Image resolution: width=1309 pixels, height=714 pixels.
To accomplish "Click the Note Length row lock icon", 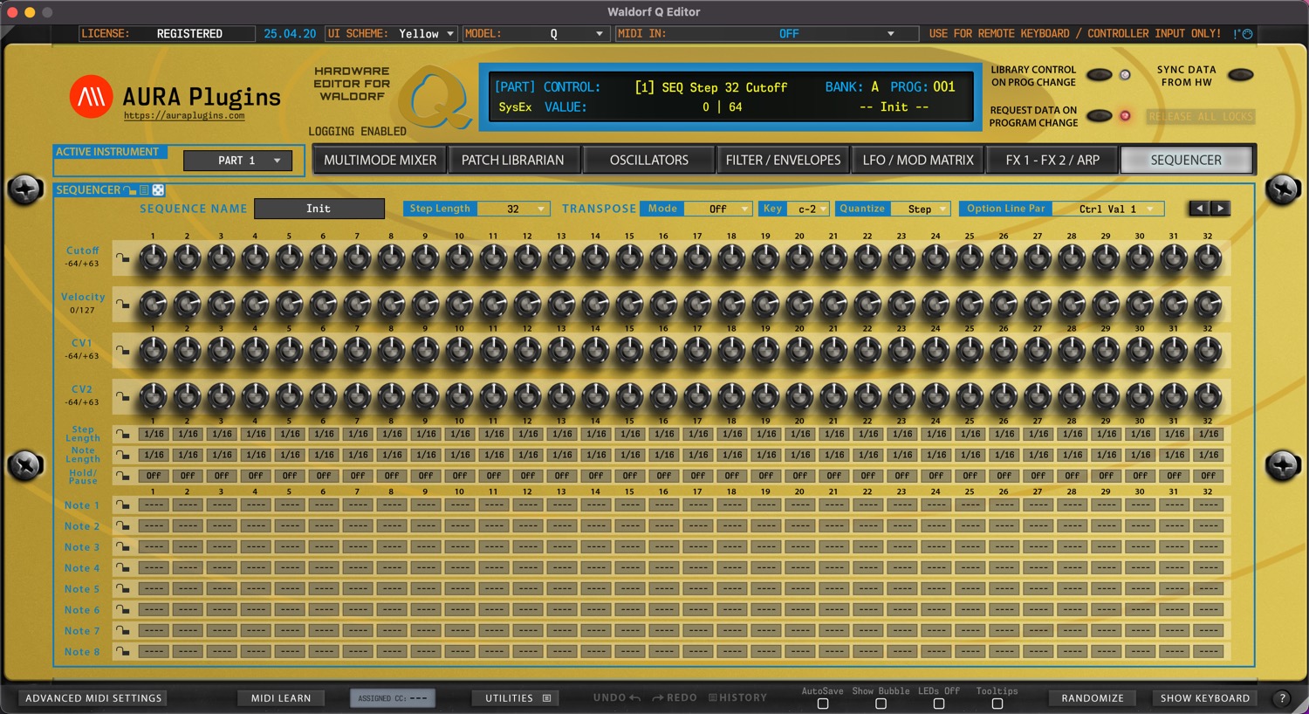I will coord(123,455).
